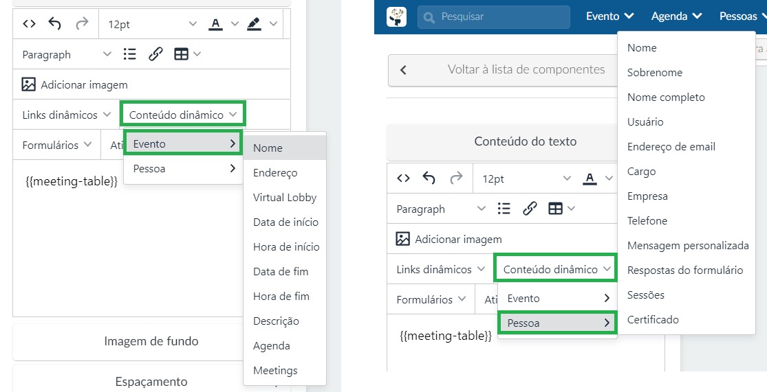Image resolution: width=767 pixels, height=392 pixels.
Task: Choose Empresa from Pessoa submenu
Action: click(687, 196)
